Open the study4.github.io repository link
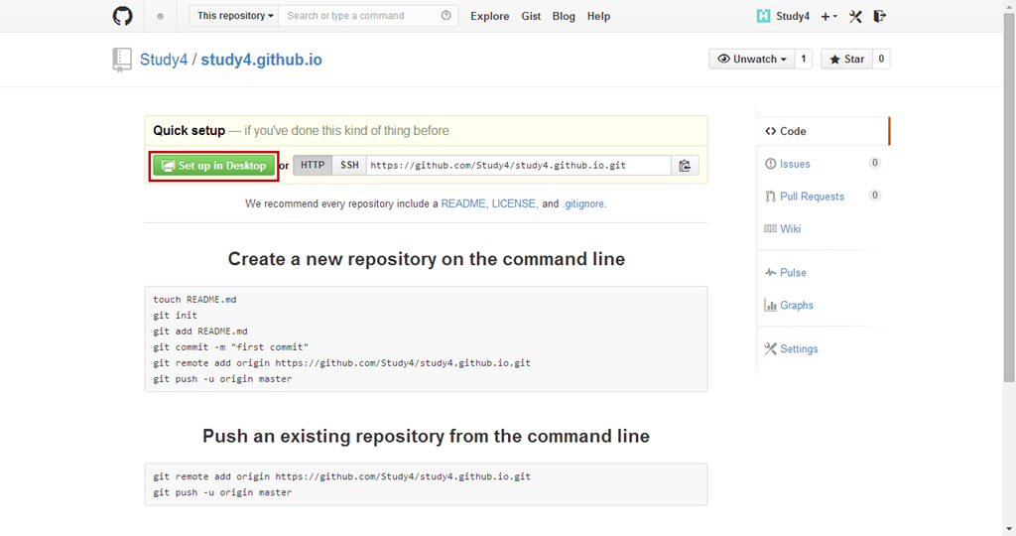 point(261,60)
